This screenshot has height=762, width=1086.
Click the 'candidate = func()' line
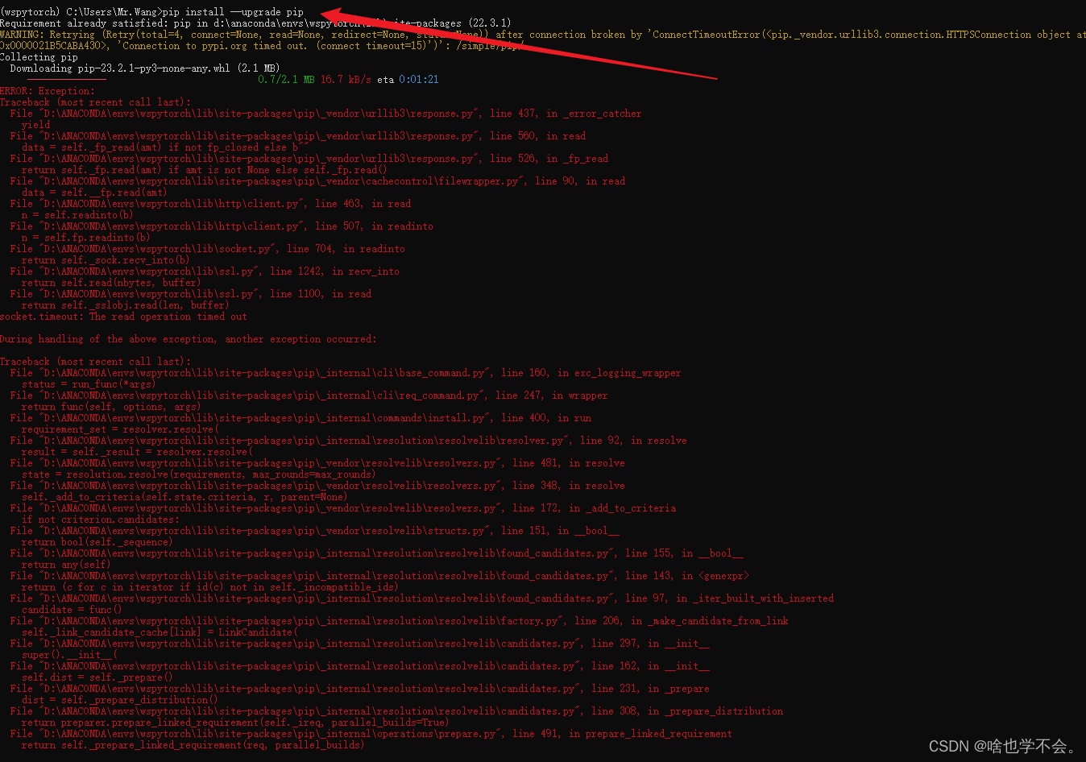coord(72,610)
